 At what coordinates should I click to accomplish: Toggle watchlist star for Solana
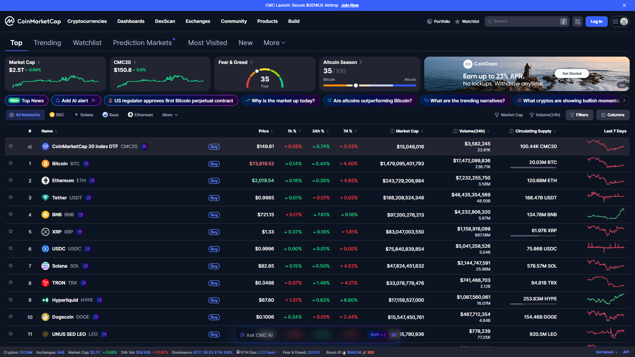[11, 265]
